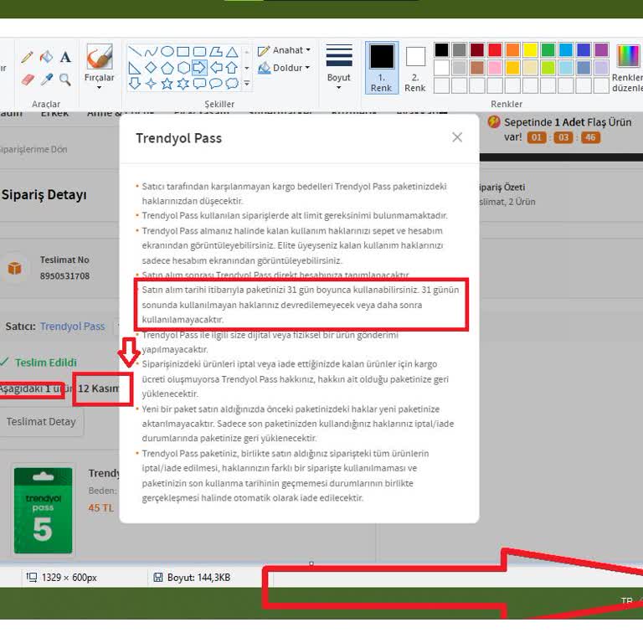Choose the Hexagon shape
Screen dimensions: 643x643
tap(183, 68)
